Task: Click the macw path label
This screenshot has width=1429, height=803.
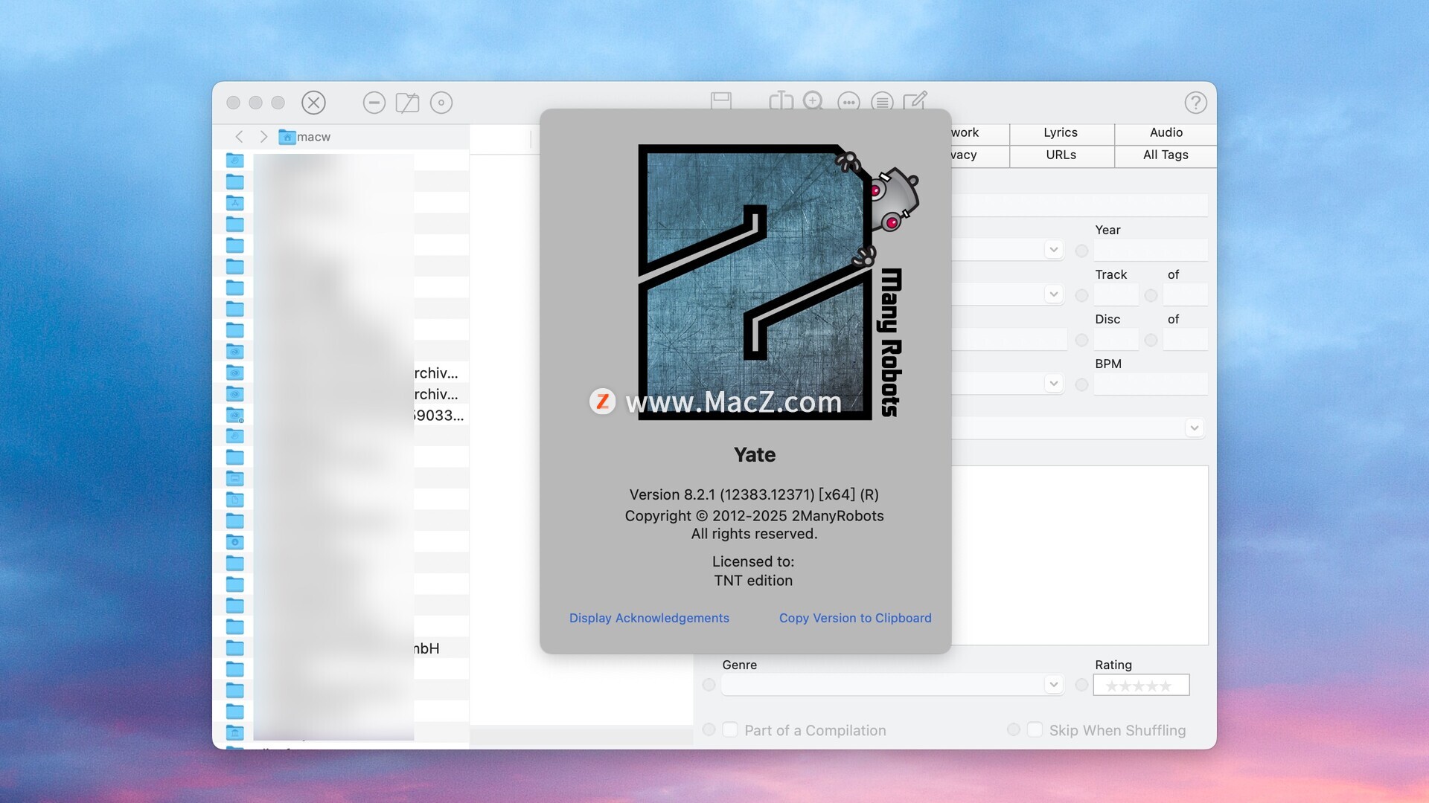Action: tap(313, 137)
